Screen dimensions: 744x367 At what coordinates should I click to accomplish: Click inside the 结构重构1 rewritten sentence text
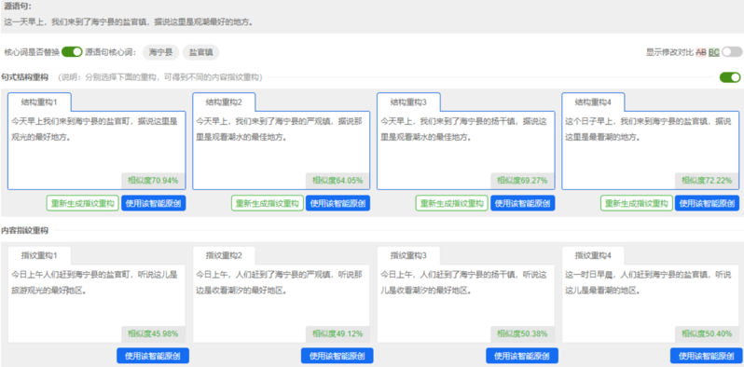point(94,129)
